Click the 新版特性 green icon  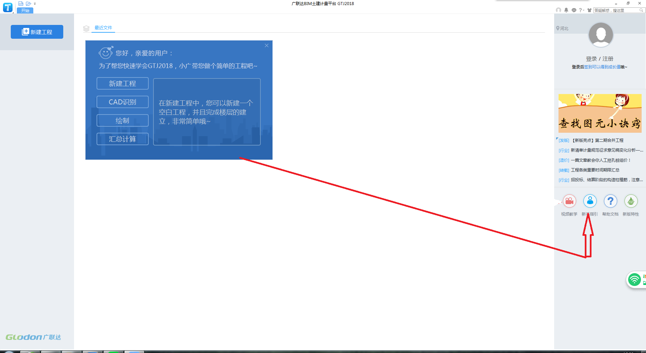[631, 201]
